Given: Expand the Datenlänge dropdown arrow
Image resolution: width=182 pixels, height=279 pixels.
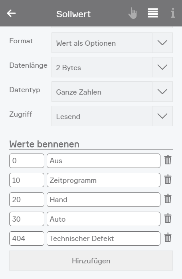Looking at the screenshot, I should [x=162, y=67].
